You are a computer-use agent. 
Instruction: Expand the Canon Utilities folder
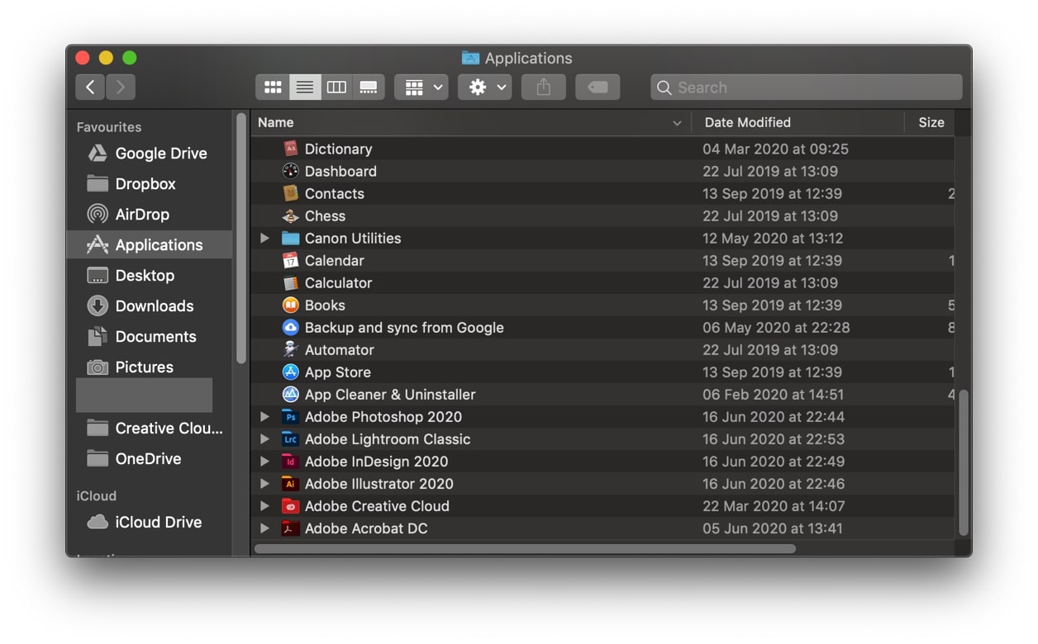point(264,238)
